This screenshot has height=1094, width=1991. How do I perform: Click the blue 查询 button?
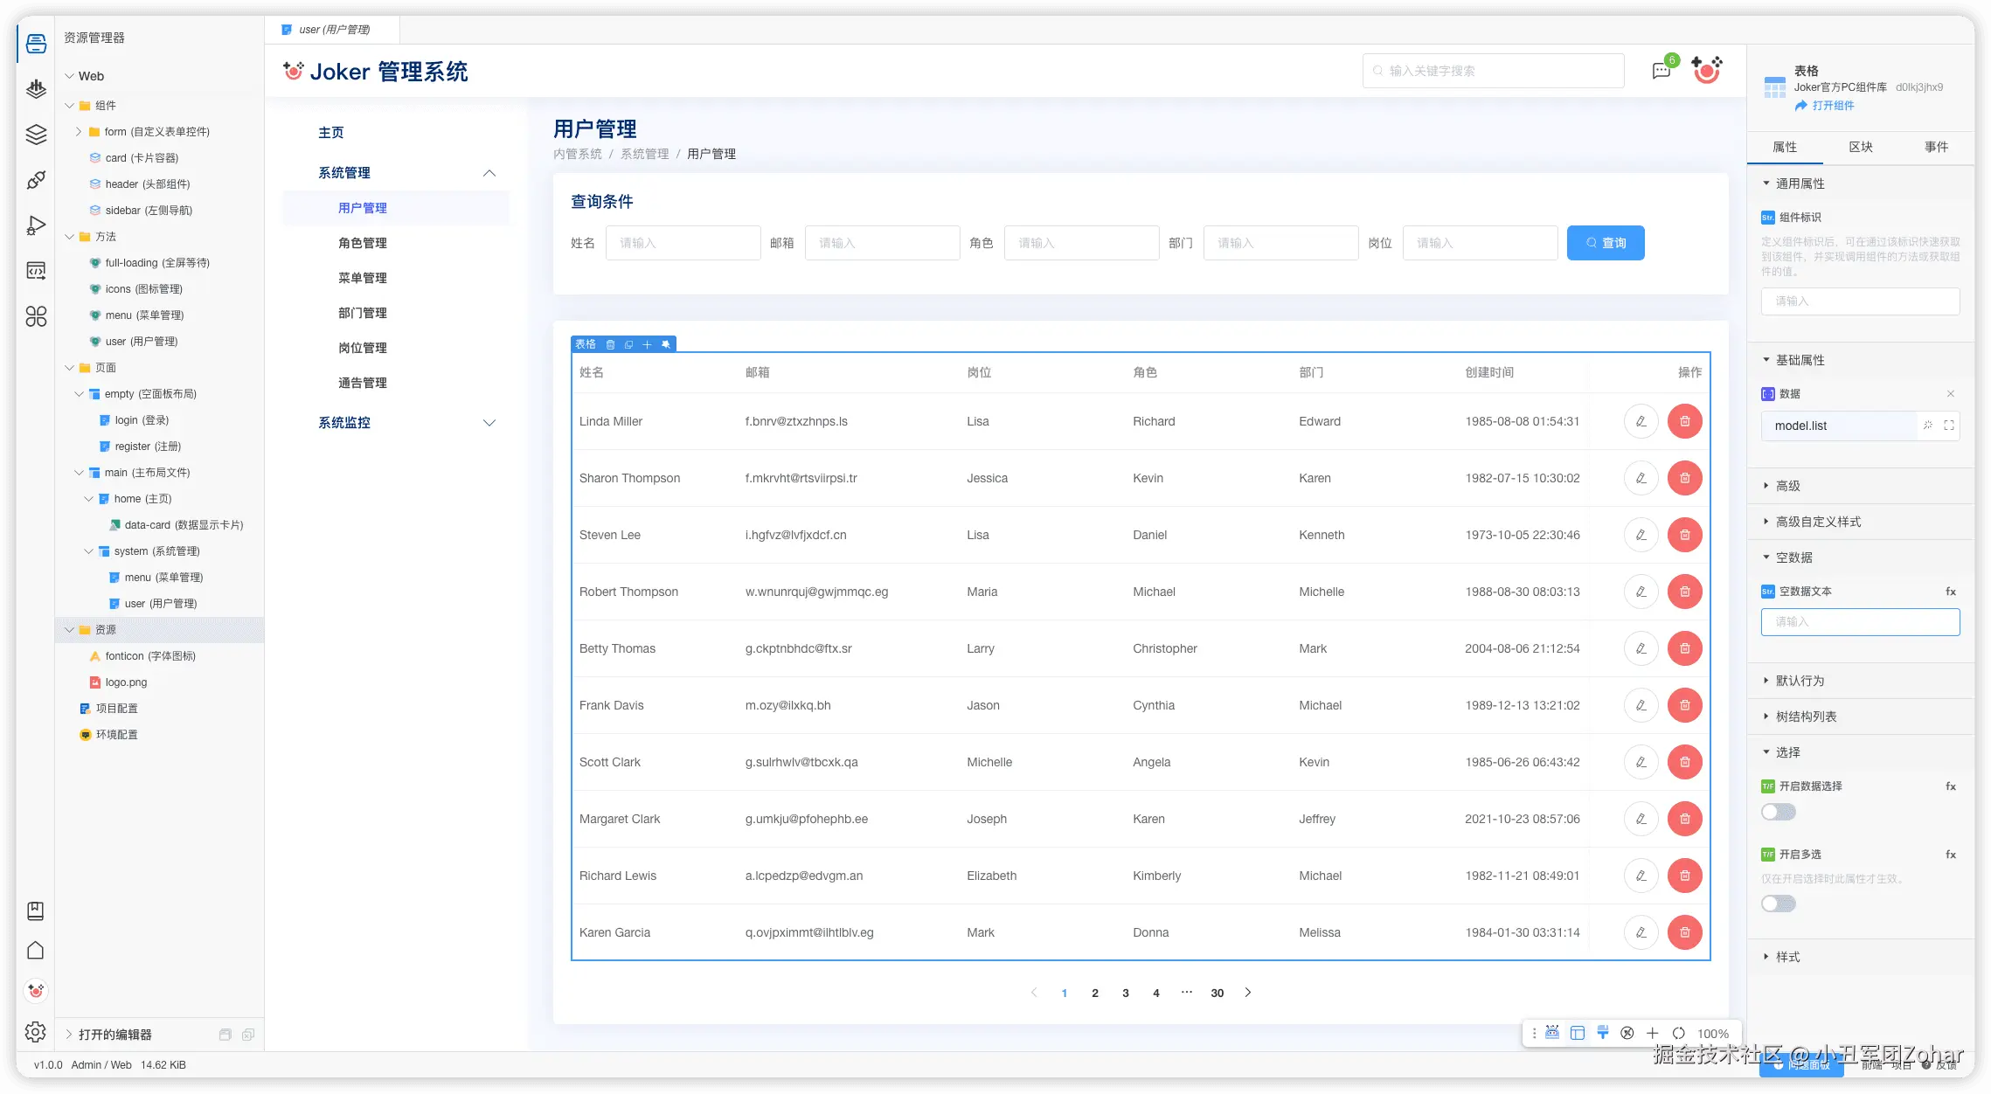pos(1605,243)
